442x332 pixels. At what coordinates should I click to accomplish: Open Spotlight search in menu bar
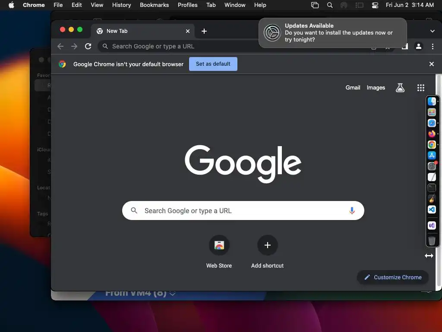(329, 5)
